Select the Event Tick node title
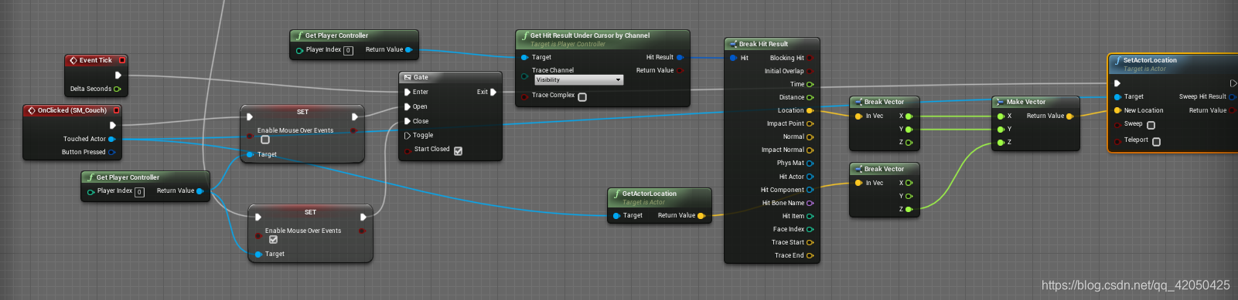 tap(96, 60)
